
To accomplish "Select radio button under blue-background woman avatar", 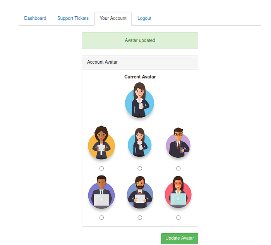I will [x=140, y=169].
